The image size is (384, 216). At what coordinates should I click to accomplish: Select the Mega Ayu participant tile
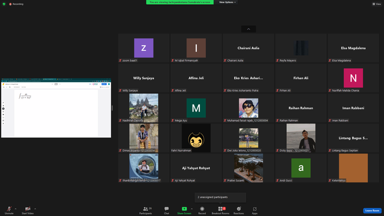[x=196, y=108]
